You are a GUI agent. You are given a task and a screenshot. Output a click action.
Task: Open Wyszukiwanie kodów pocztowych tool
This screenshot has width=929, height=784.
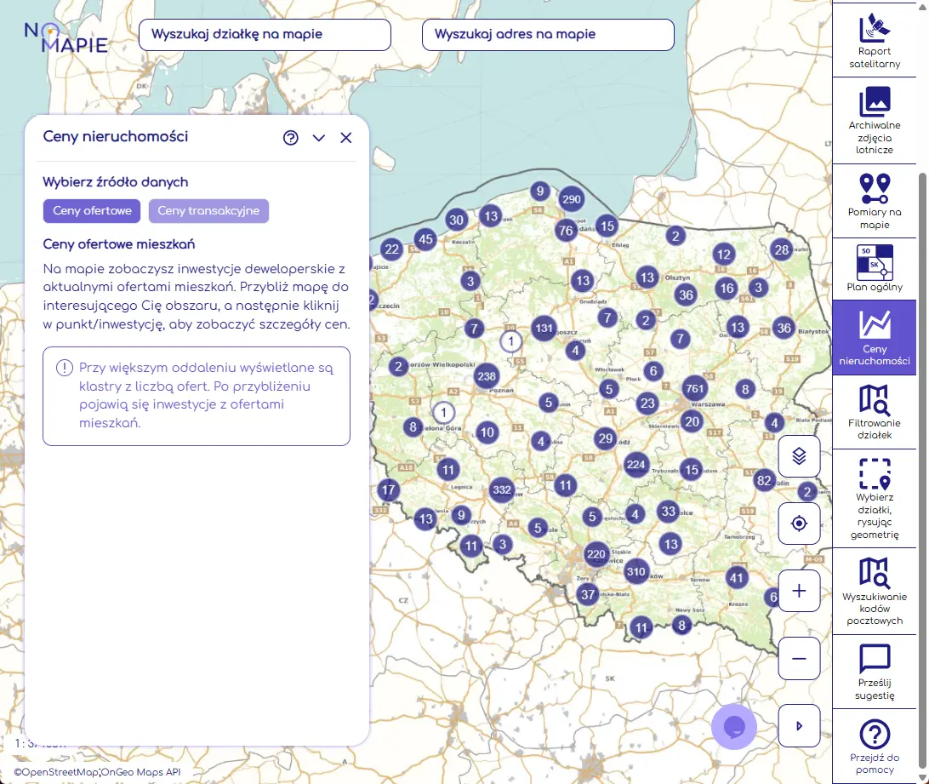pos(875,591)
